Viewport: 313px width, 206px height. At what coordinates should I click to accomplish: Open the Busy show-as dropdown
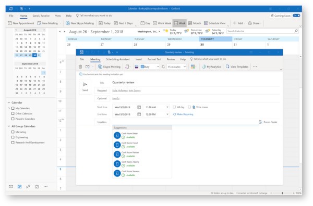pos(158,67)
